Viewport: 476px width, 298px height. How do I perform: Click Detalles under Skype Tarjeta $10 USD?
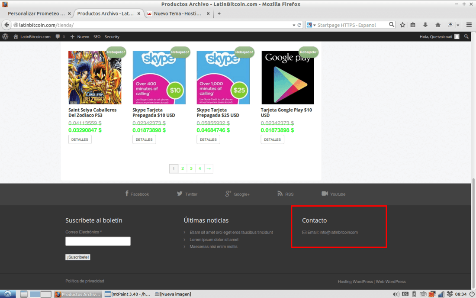(x=144, y=139)
